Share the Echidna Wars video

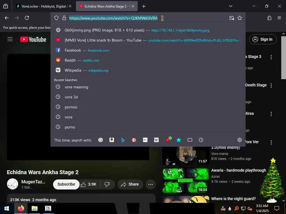click(130, 184)
